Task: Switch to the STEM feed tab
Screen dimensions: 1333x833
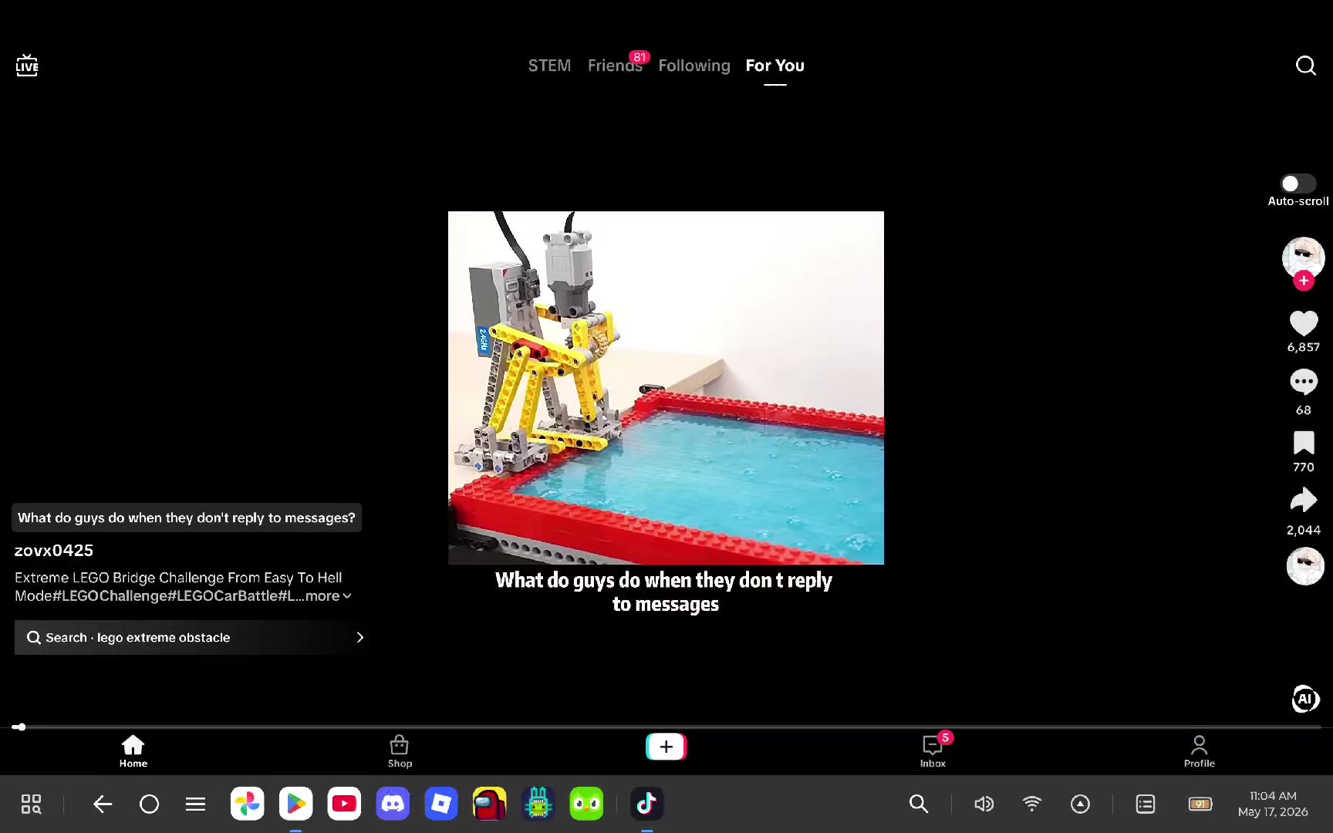Action: (x=549, y=66)
